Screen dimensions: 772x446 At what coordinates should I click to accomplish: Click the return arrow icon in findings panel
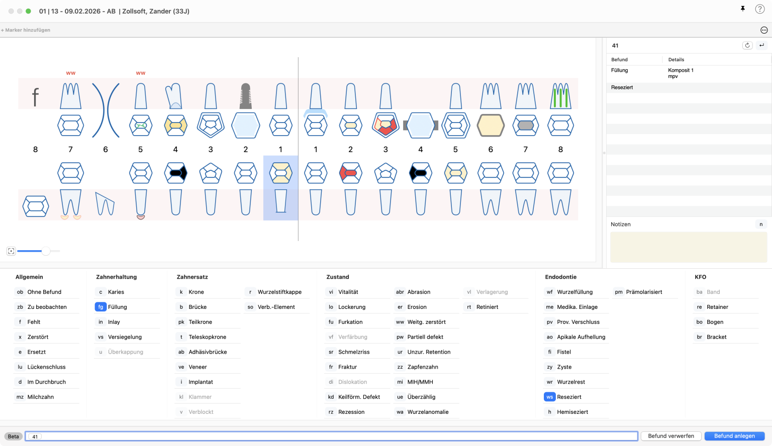(761, 45)
